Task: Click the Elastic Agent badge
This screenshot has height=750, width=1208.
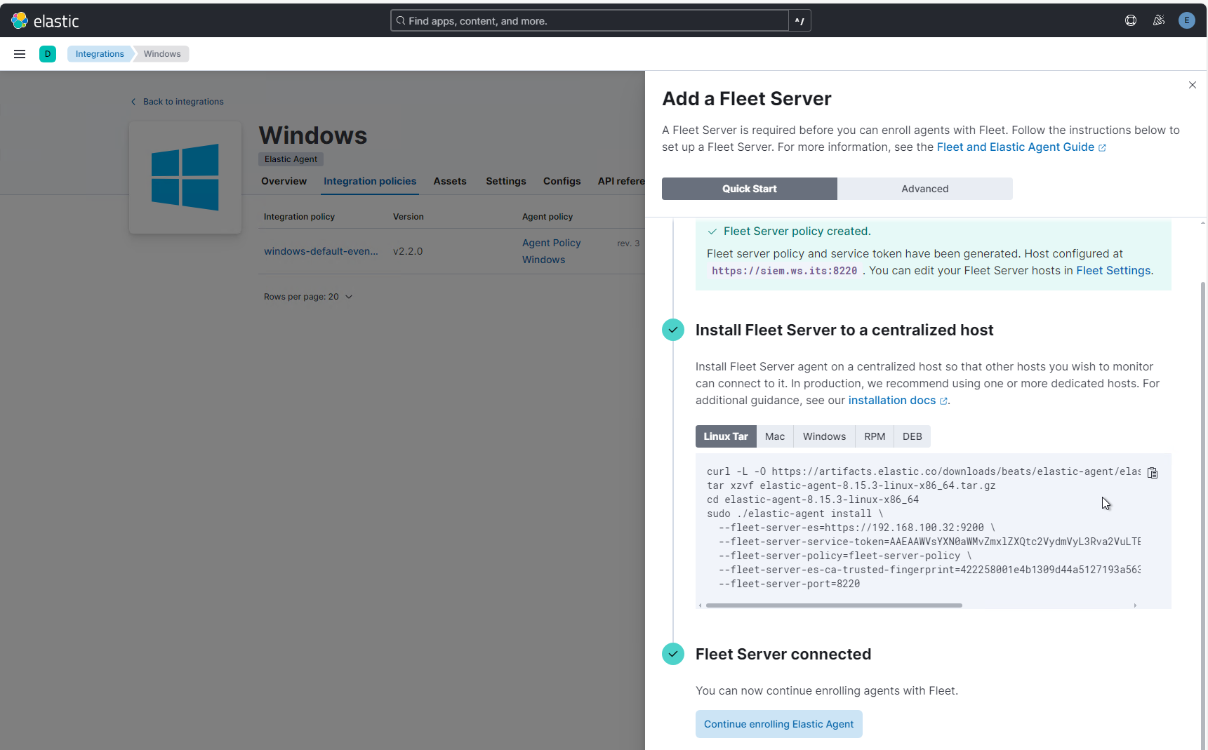Action: (291, 159)
